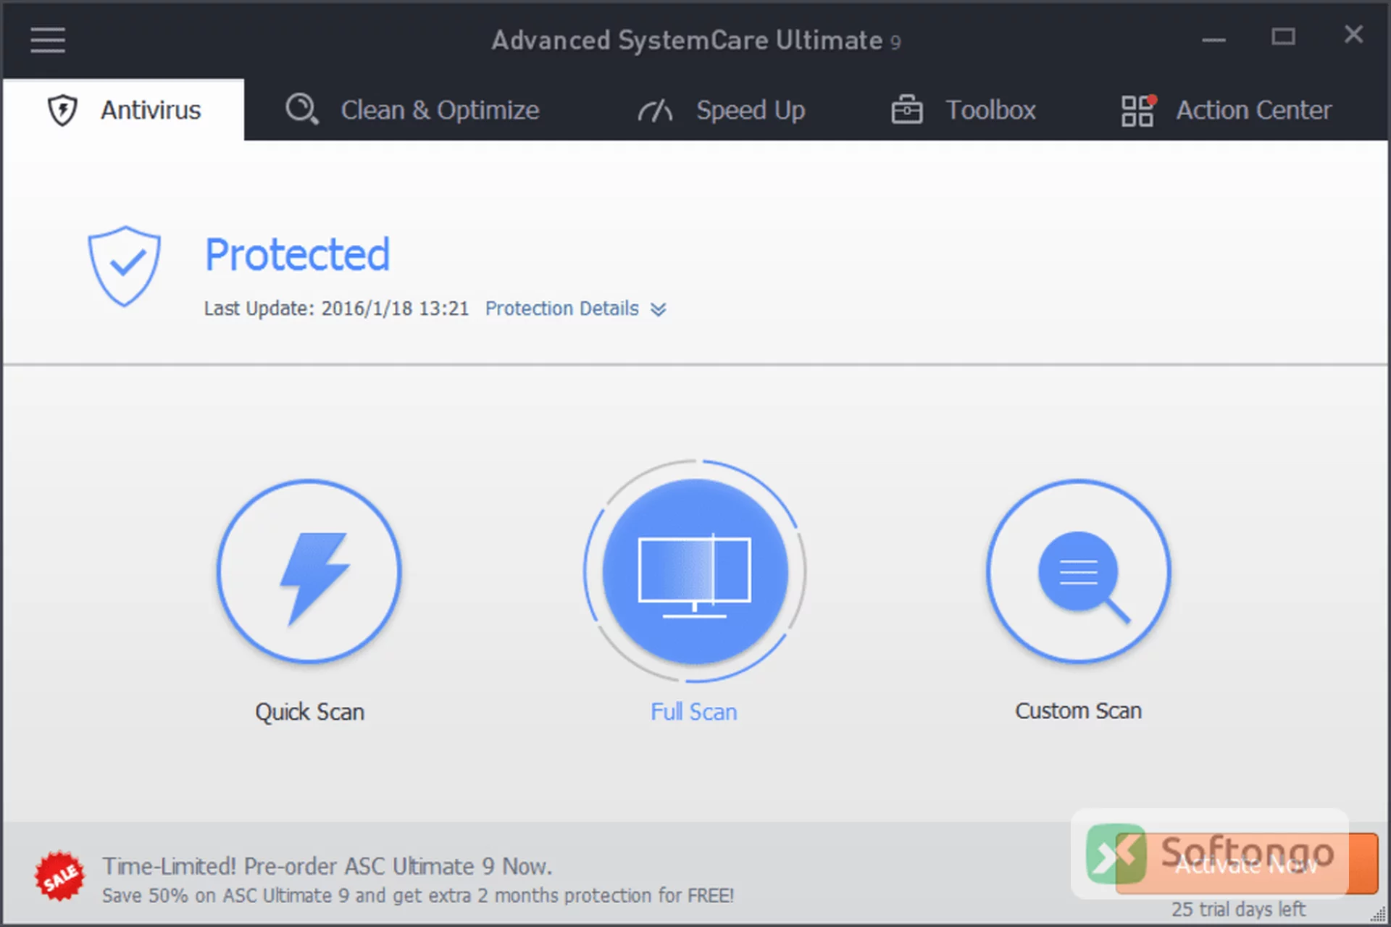Open the Time-Limited pre-order offer headline

coord(327,866)
